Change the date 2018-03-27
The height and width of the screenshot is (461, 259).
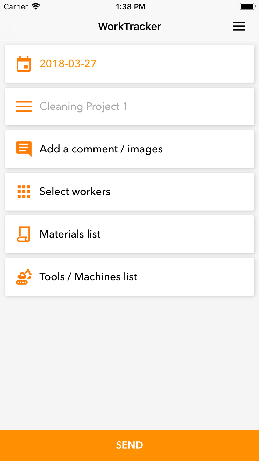tap(68, 64)
